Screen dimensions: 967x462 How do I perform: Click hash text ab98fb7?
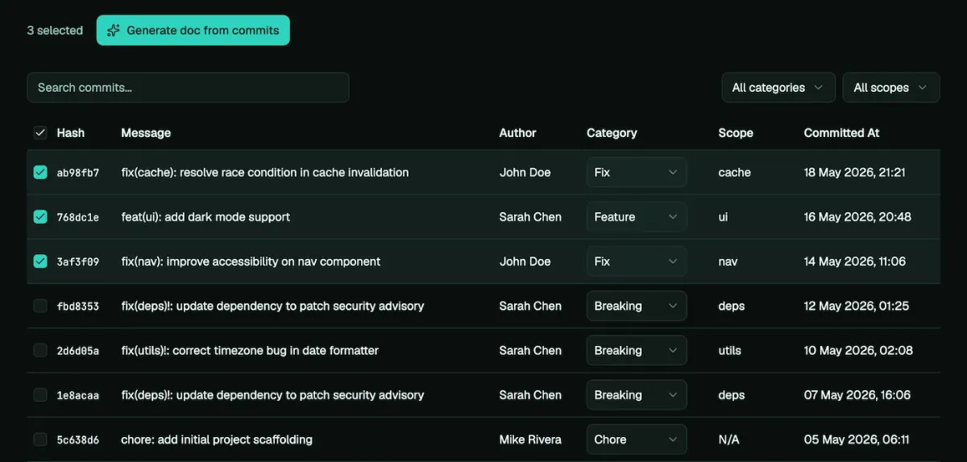pos(78,173)
